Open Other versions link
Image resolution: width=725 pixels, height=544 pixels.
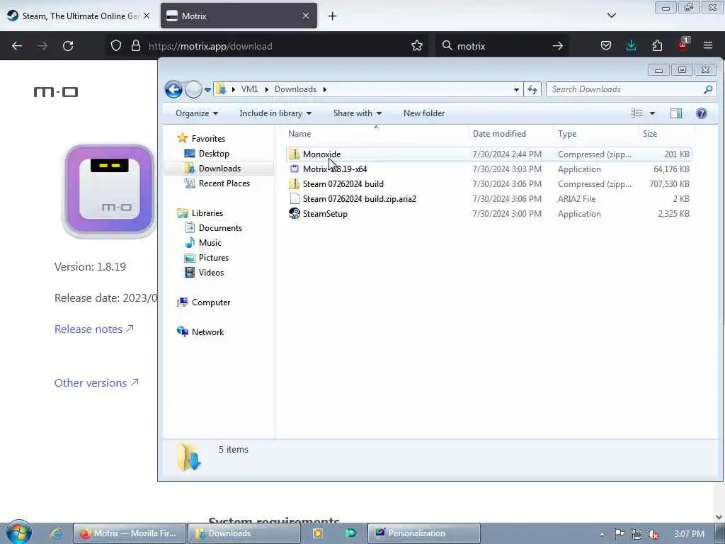coord(96,382)
